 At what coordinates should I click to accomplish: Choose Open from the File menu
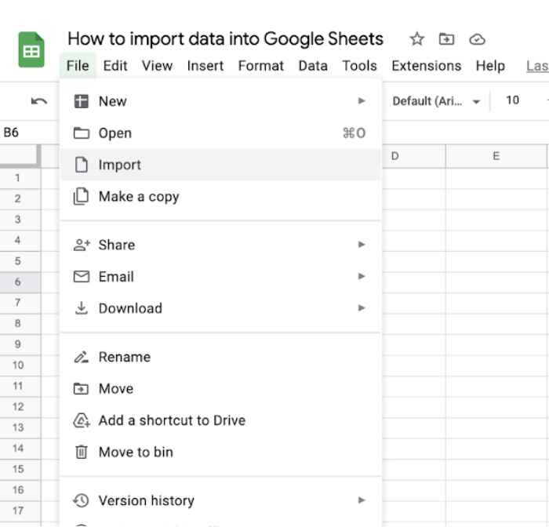220,133
